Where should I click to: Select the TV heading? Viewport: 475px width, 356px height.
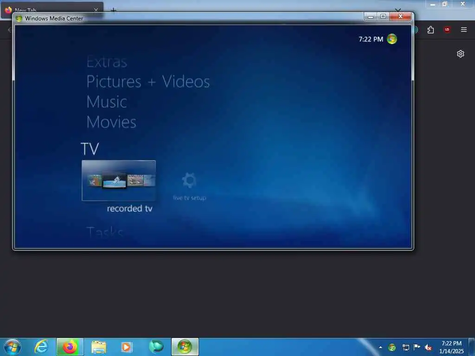click(90, 149)
